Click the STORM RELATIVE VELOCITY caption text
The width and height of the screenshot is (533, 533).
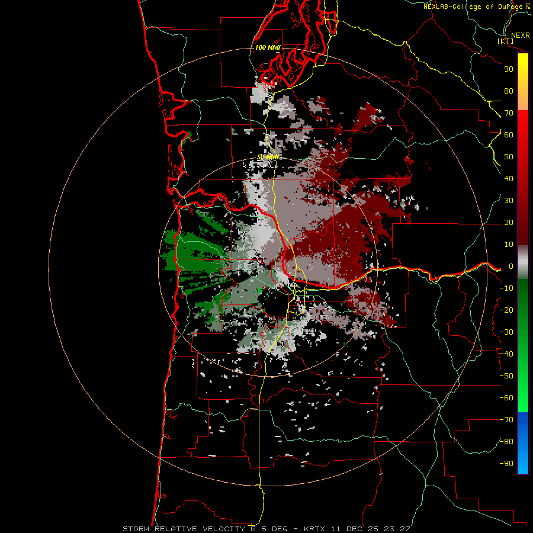[x=184, y=529]
